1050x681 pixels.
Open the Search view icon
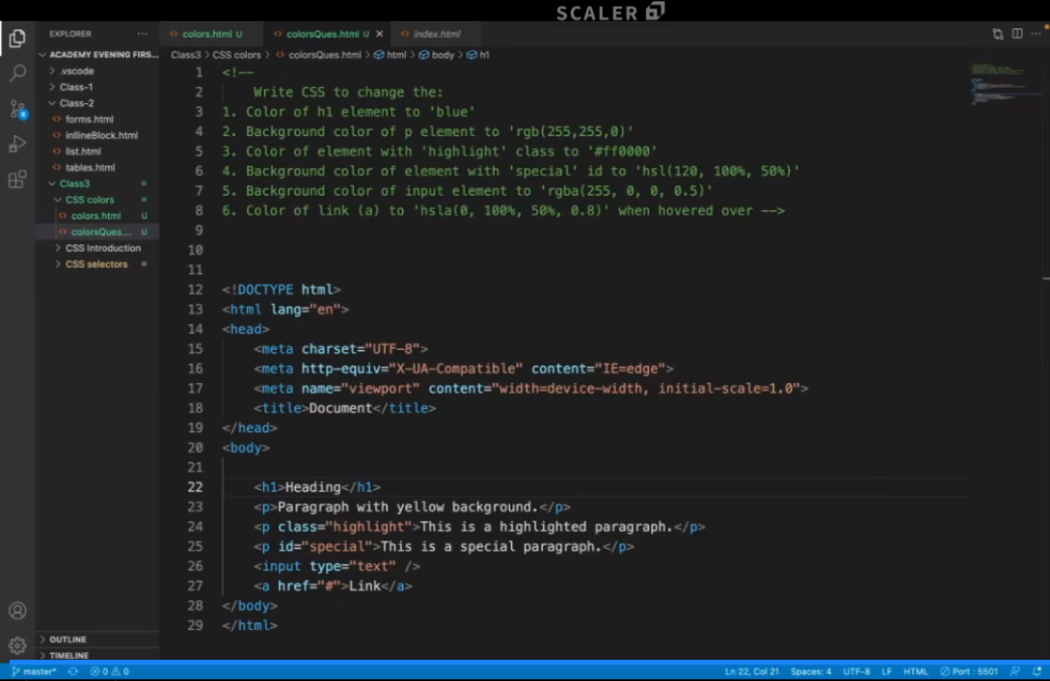pos(17,73)
